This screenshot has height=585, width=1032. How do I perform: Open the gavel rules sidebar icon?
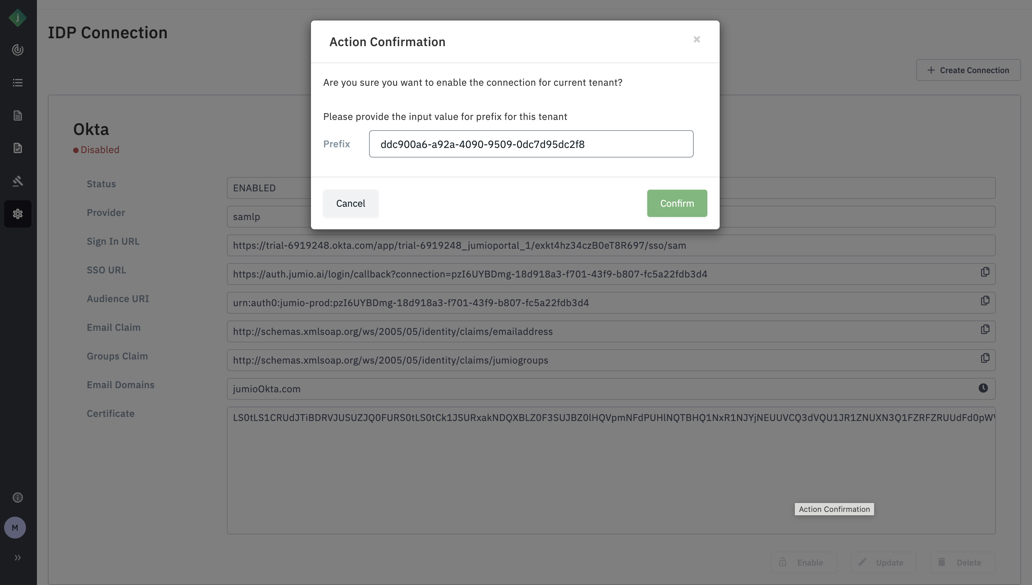pos(18,181)
